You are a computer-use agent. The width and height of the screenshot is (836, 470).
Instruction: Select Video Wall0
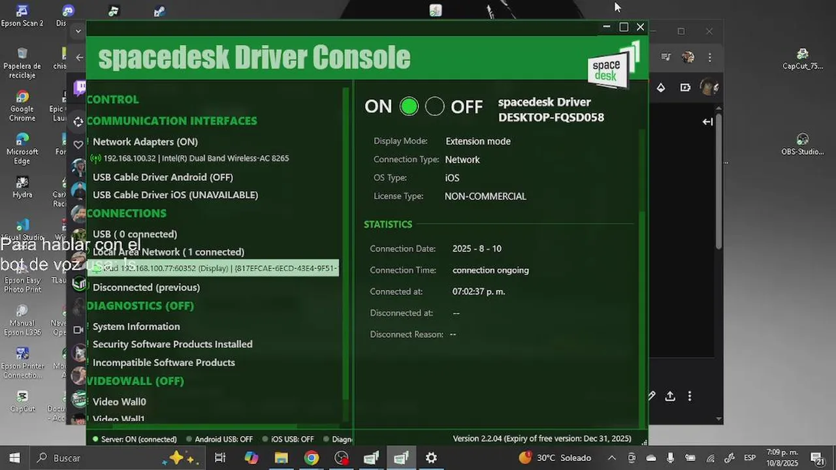pos(119,401)
